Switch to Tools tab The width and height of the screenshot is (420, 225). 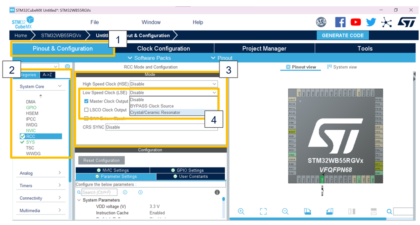pos(365,48)
